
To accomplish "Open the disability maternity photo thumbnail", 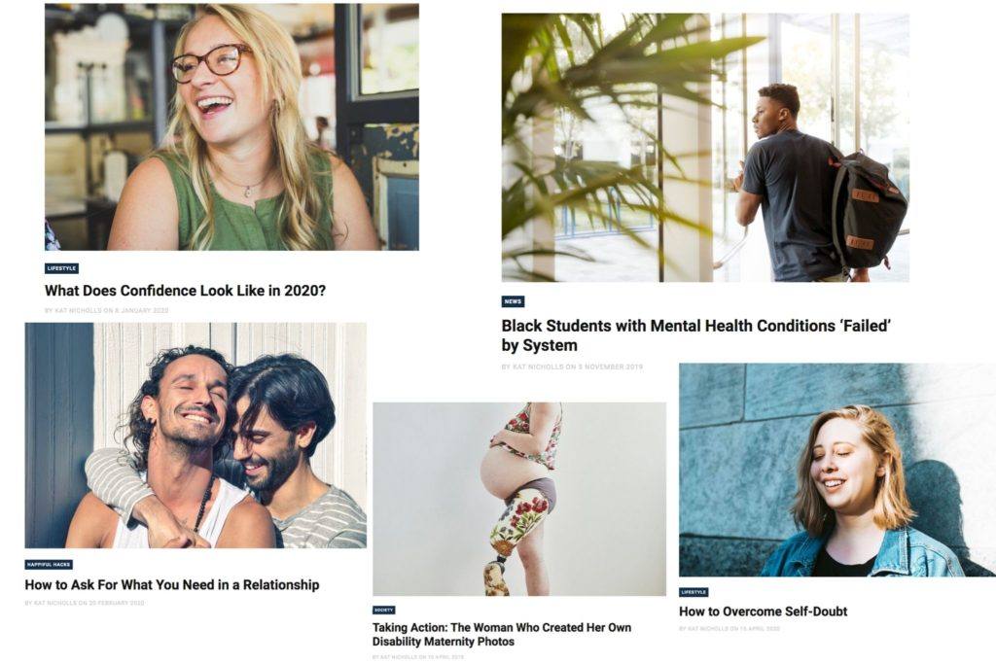I will click(519, 499).
